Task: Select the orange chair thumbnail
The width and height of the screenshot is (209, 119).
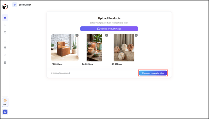Action: [x=65, y=47]
